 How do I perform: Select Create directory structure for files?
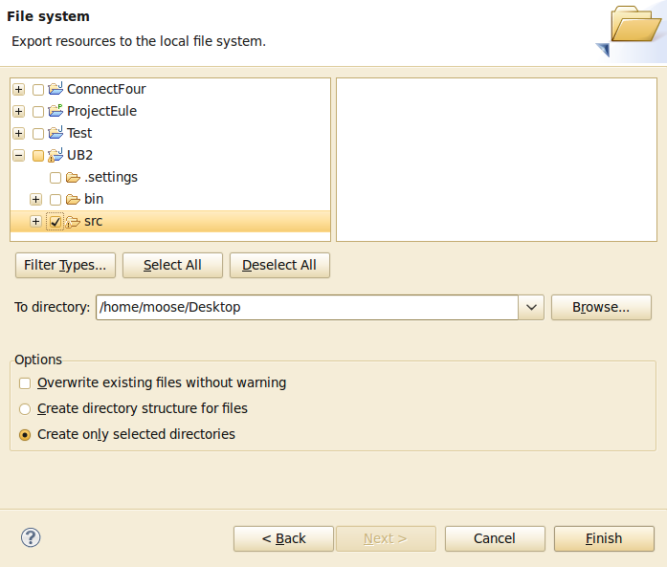click(25, 409)
